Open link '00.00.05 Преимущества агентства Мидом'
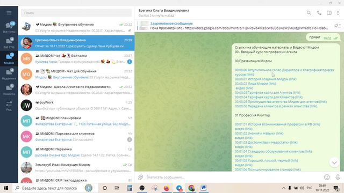Screen dimensions: 344x193 tap(281, 101)
